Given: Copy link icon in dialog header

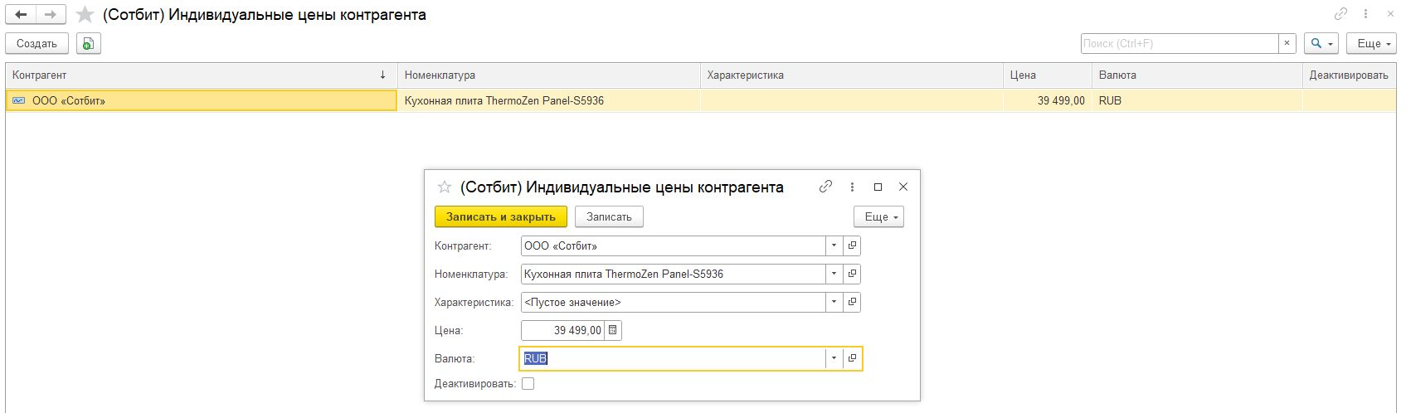Looking at the screenshot, I should click(825, 187).
